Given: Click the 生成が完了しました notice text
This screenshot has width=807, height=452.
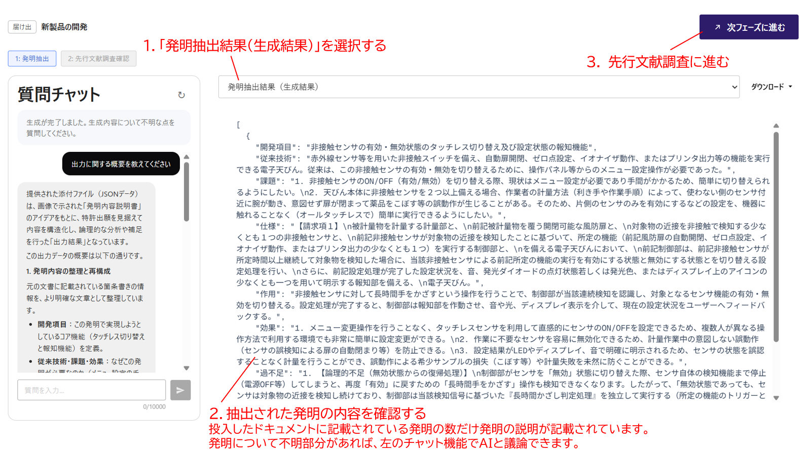Looking at the screenshot, I should point(100,128).
